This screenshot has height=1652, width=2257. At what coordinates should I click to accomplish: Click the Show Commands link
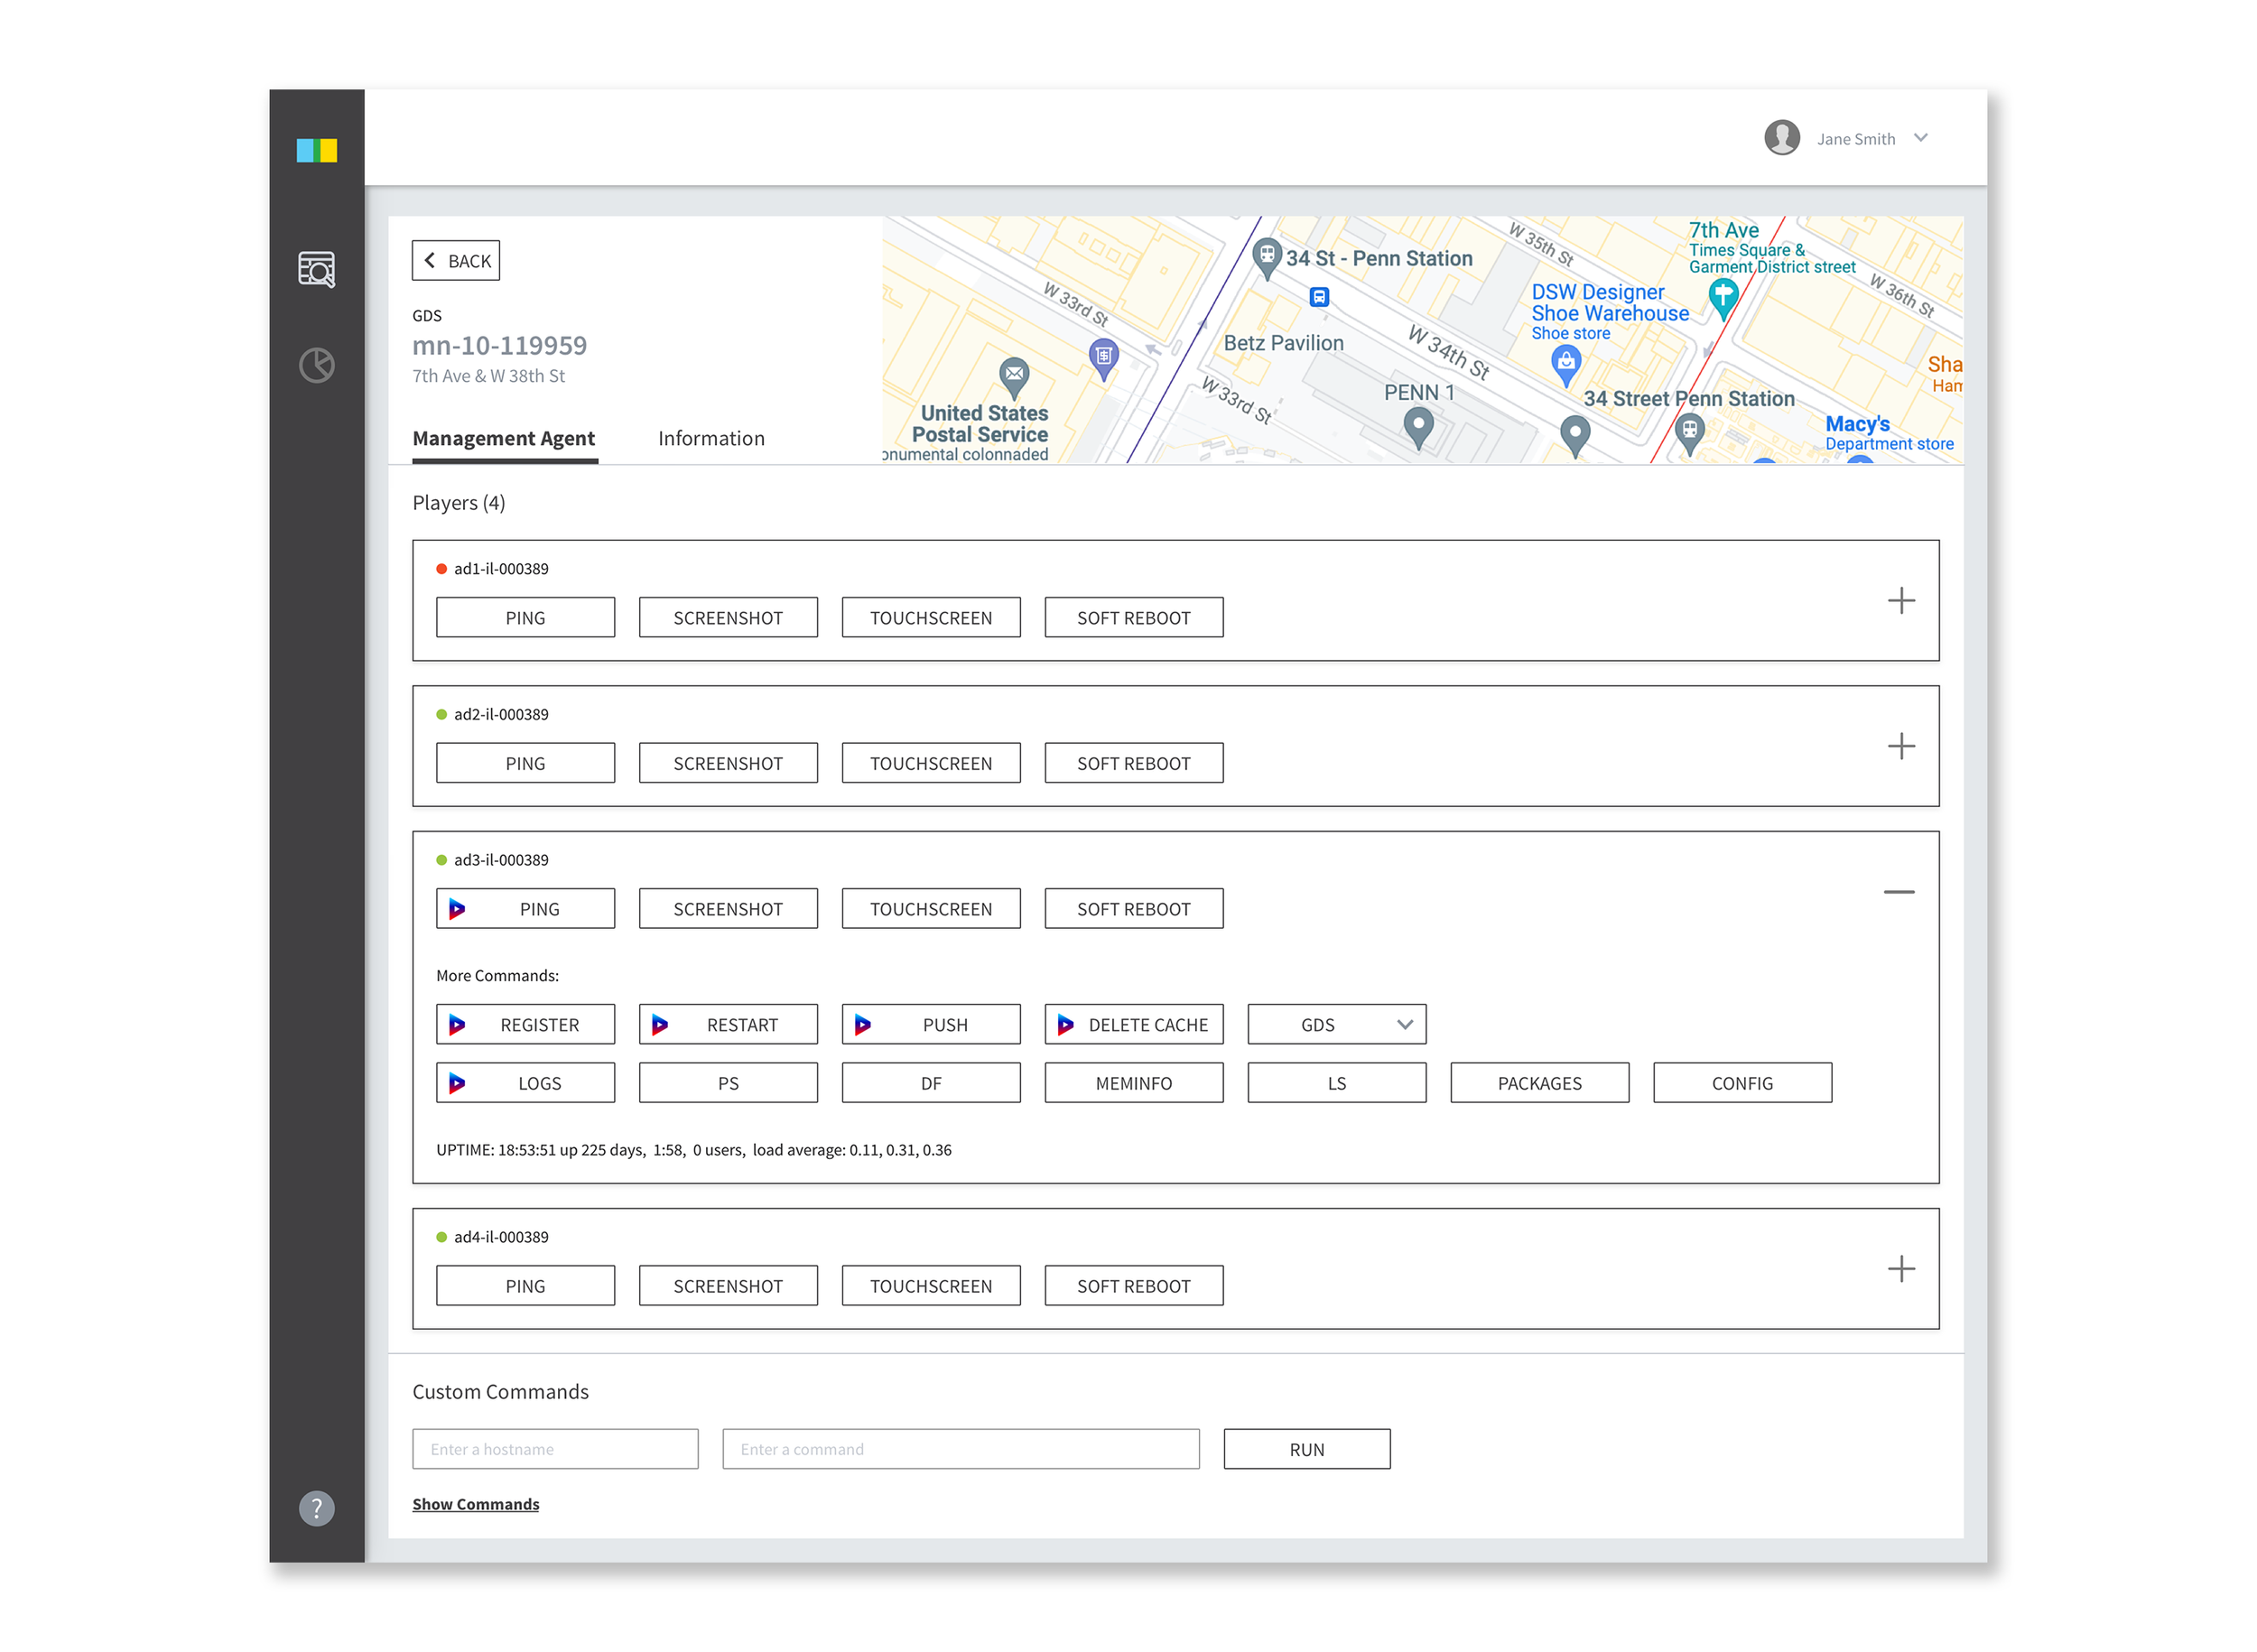point(475,1504)
